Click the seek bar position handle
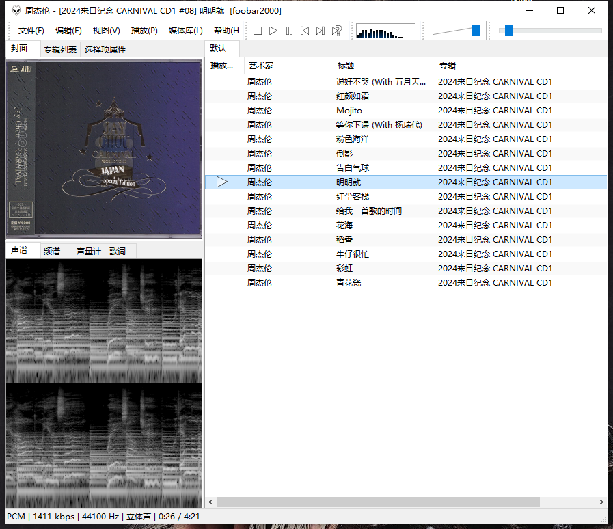613x529 pixels. click(x=508, y=30)
